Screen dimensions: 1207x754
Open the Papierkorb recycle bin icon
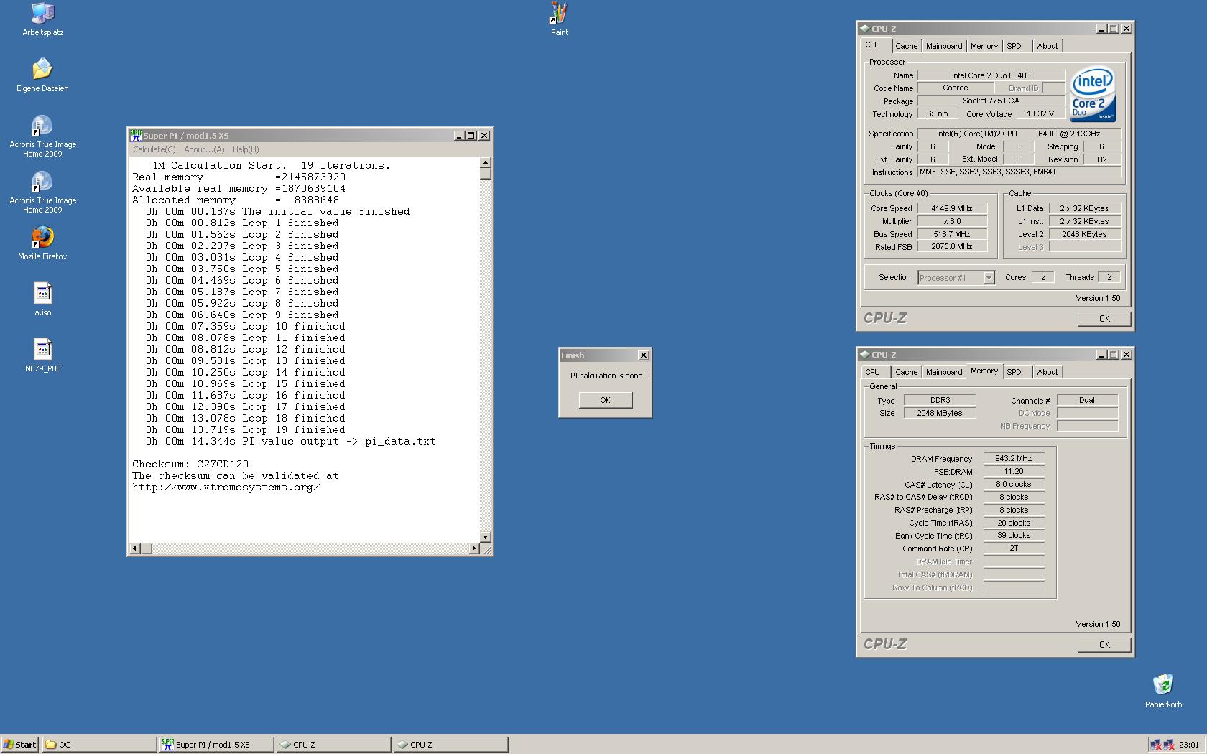click(x=1163, y=692)
